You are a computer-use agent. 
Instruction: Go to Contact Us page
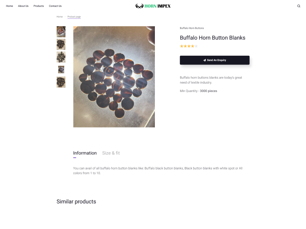click(x=55, y=6)
